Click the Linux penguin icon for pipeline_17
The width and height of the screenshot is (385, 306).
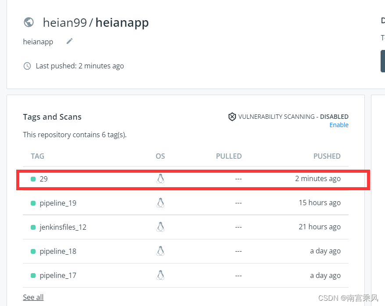pyautogui.click(x=160, y=275)
